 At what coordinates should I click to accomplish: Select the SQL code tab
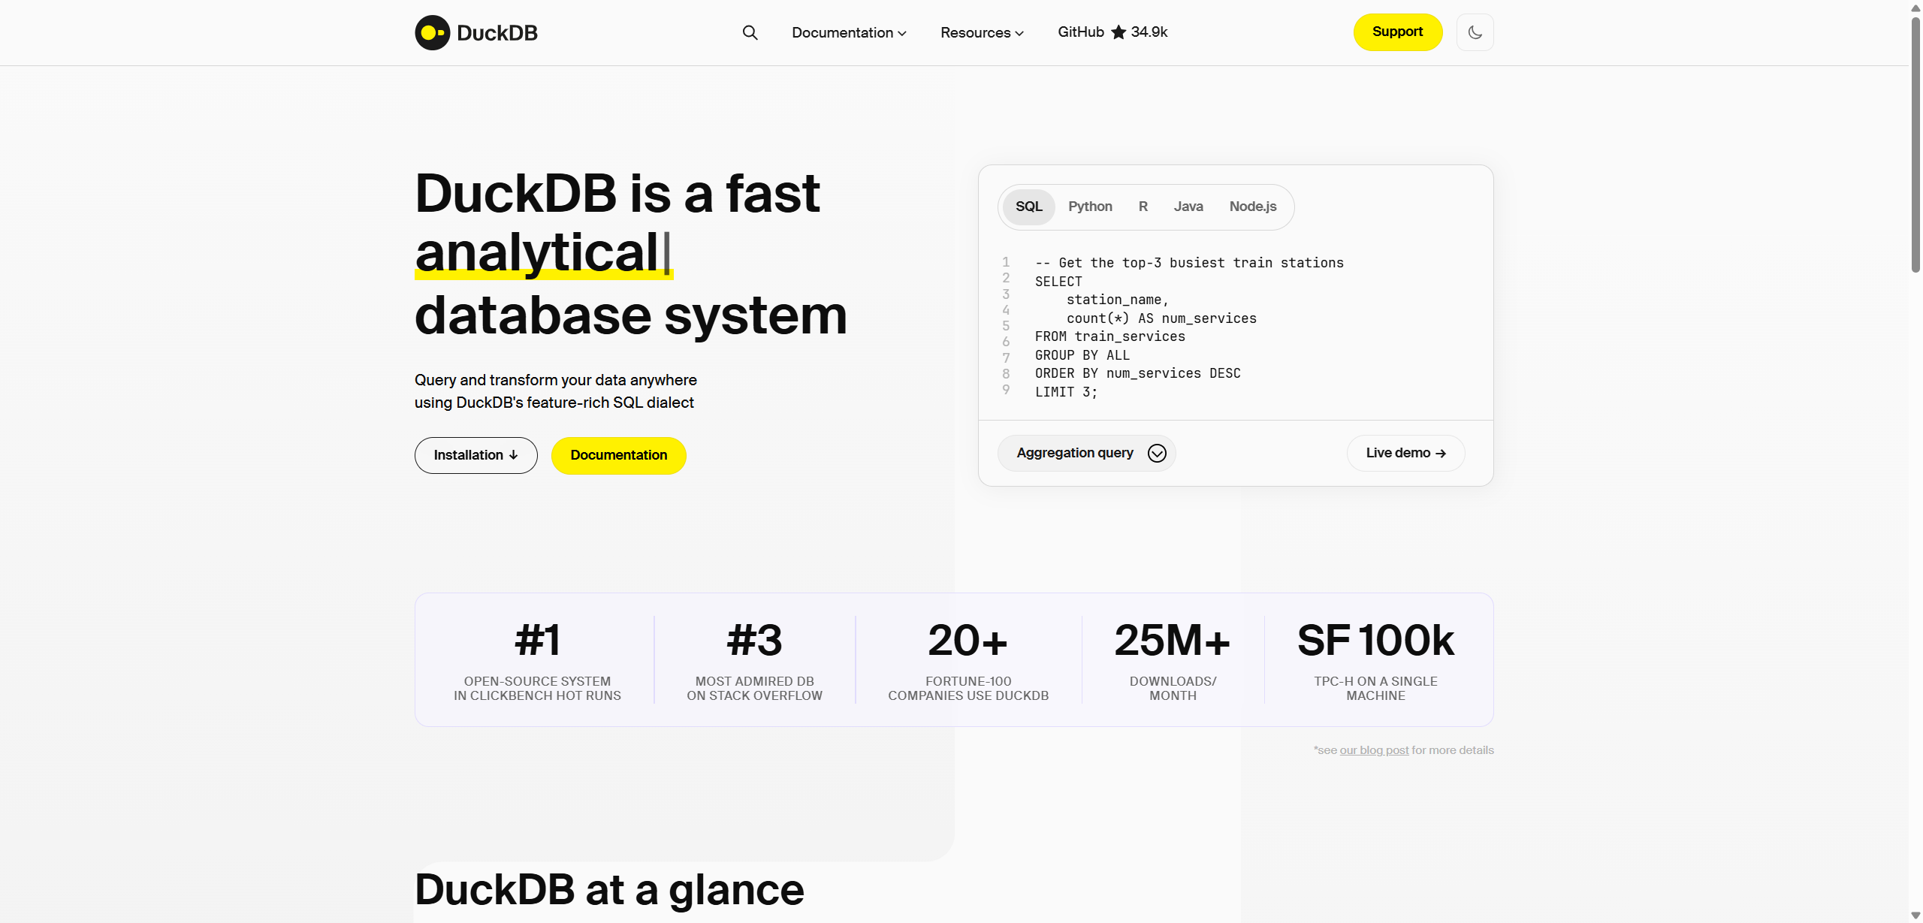(1028, 207)
